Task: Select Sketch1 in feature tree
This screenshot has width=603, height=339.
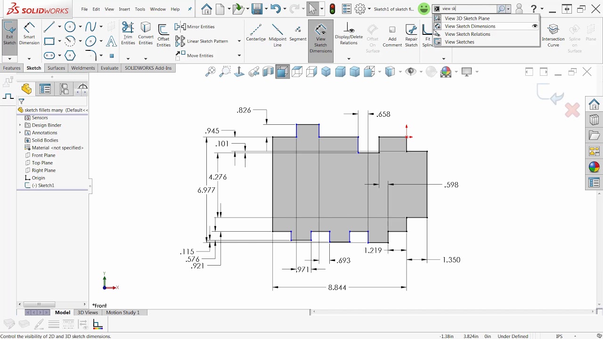Action: pyautogui.click(x=42, y=186)
